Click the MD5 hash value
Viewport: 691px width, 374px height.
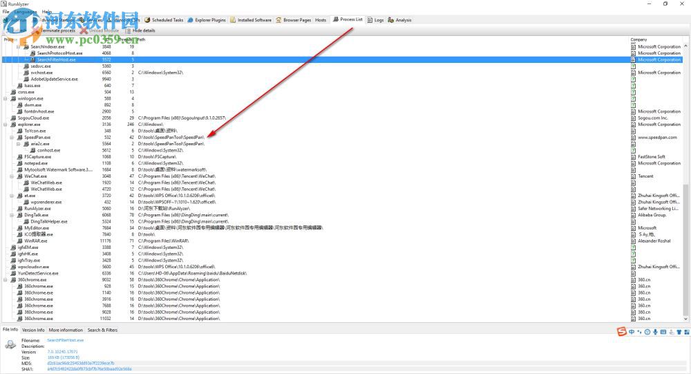pyautogui.click(x=81, y=364)
